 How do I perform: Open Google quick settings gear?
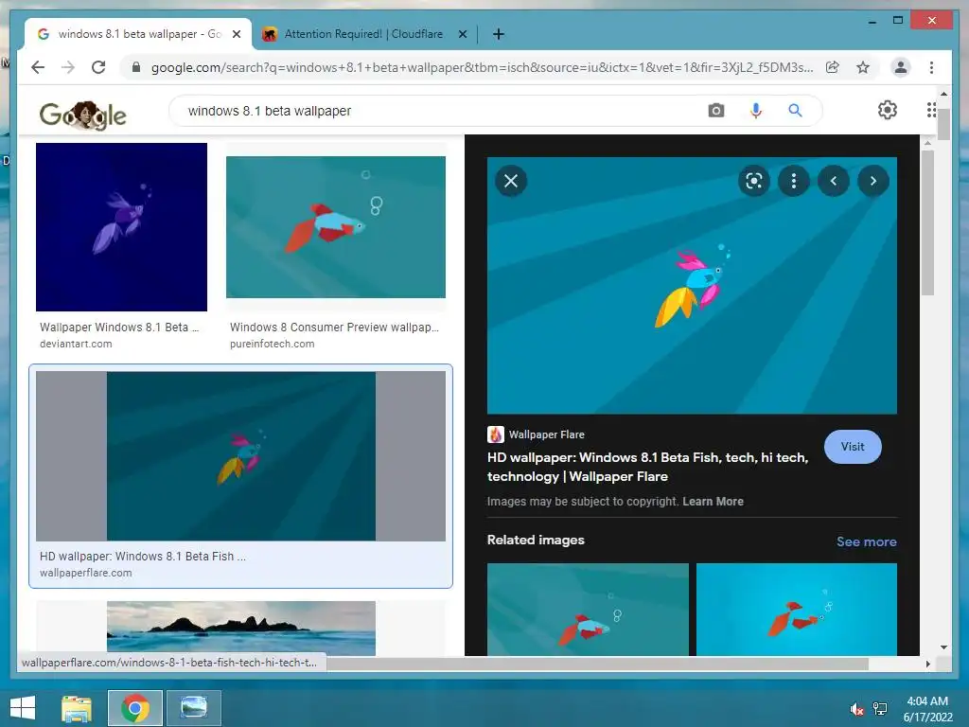point(888,110)
